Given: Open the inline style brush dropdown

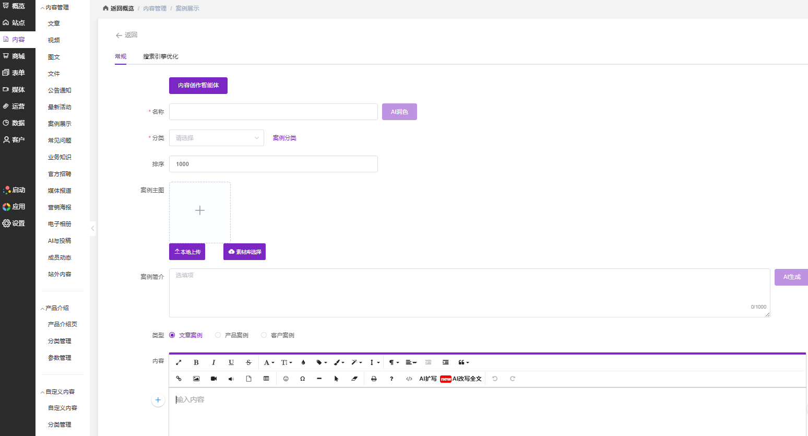Looking at the screenshot, I should (339, 362).
